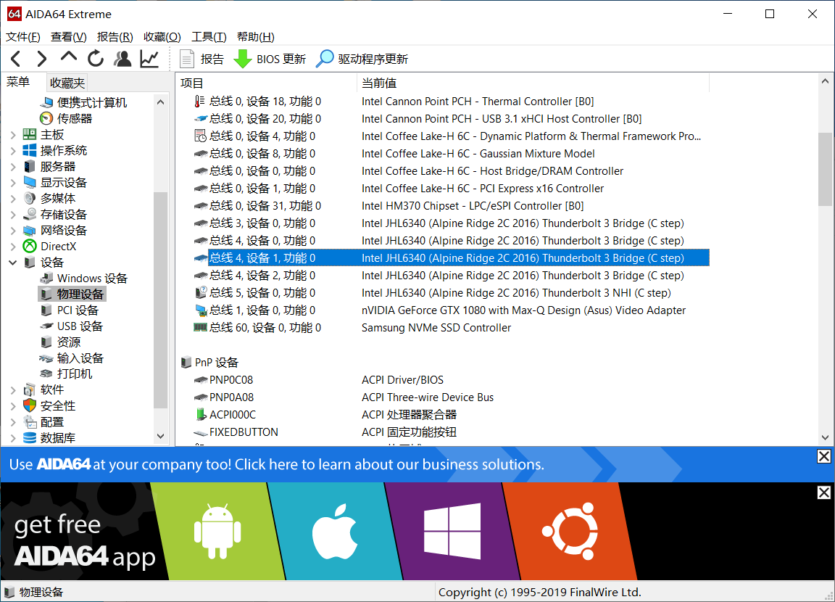The height and width of the screenshot is (602, 835).
Task: Expand the 显示设备 tree node
Action: coord(13,183)
